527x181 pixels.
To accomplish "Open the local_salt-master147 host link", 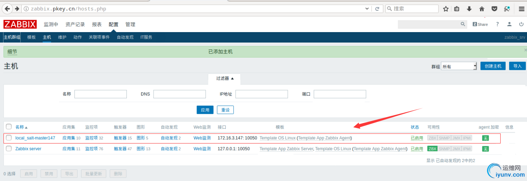I will (x=35, y=138).
